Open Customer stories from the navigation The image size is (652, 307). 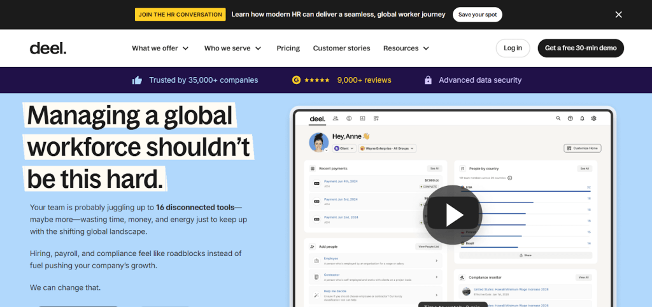(341, 48)
